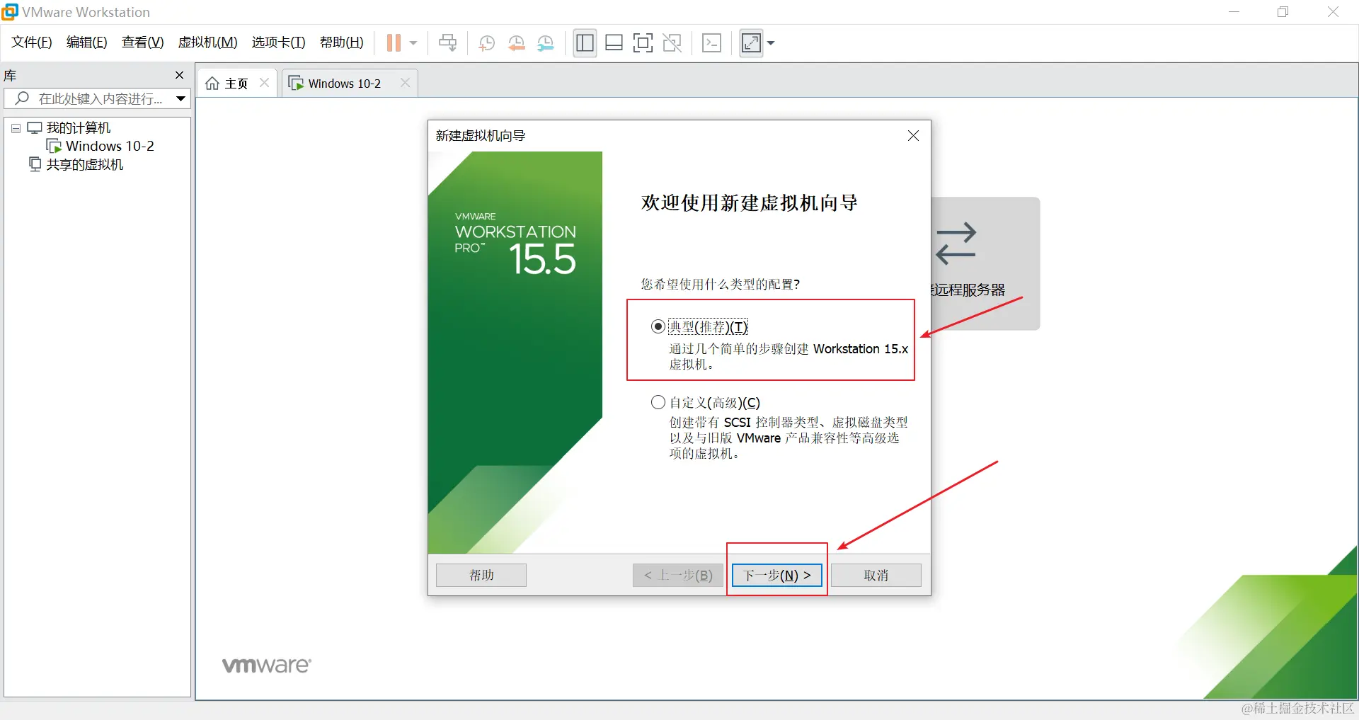
Task: Click the take snapshot clock icon
Action: 486,43
